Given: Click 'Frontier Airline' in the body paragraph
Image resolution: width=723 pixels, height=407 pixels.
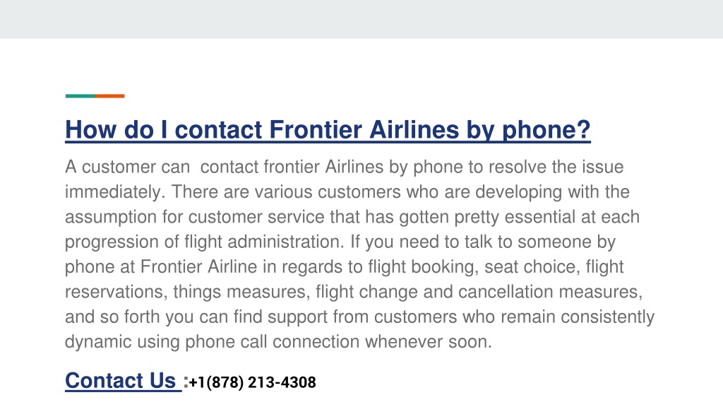Looking at the screenshot, I should point(198,266).
